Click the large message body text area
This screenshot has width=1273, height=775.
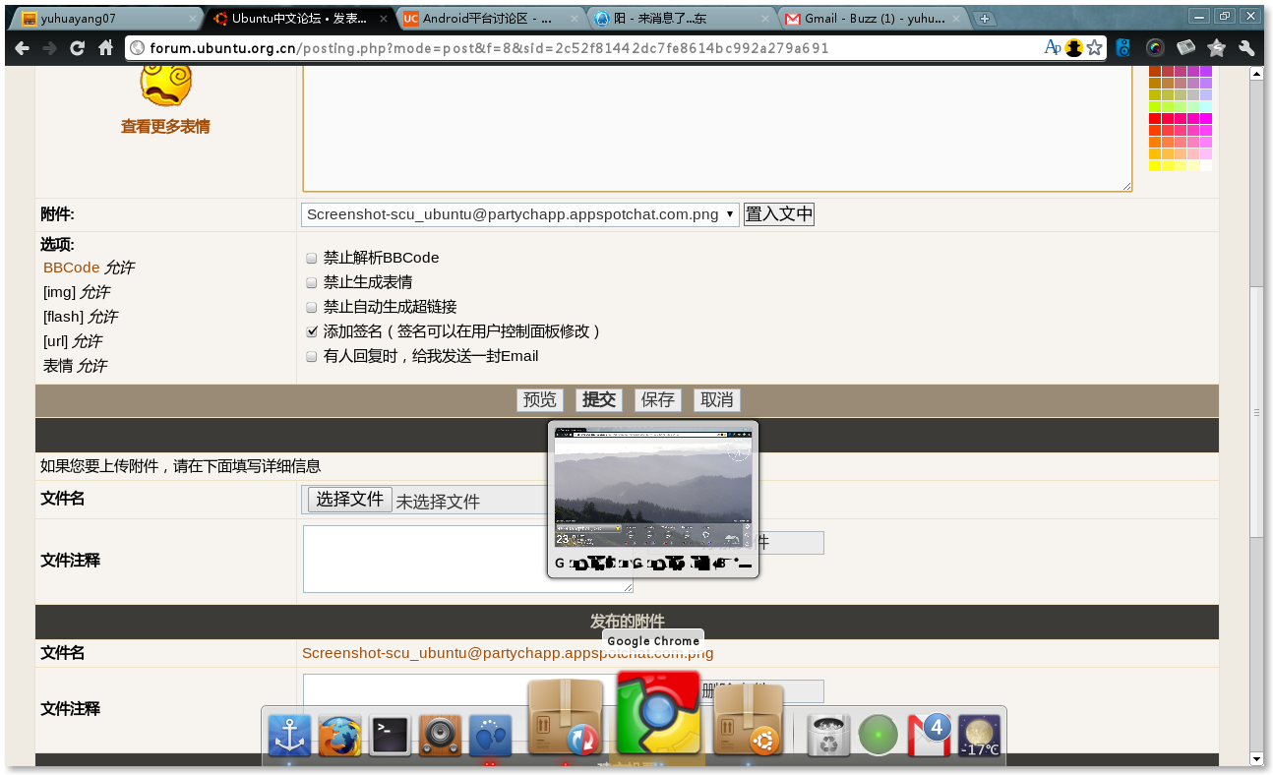tap(718, 128)
